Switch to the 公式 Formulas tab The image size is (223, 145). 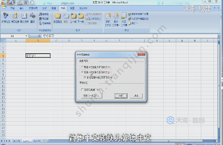(45, 8)
